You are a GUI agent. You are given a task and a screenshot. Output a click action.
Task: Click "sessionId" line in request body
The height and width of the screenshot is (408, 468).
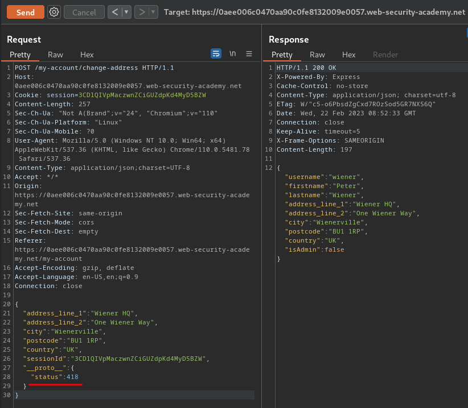pos(116,359)
